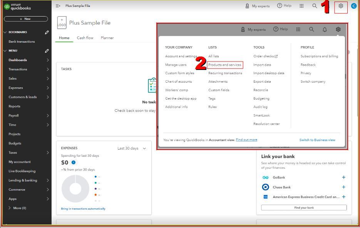Viewport: 360px width, 228px height.
Task: Click the notifications bell in the gray menu header
Action: [325, 29]
